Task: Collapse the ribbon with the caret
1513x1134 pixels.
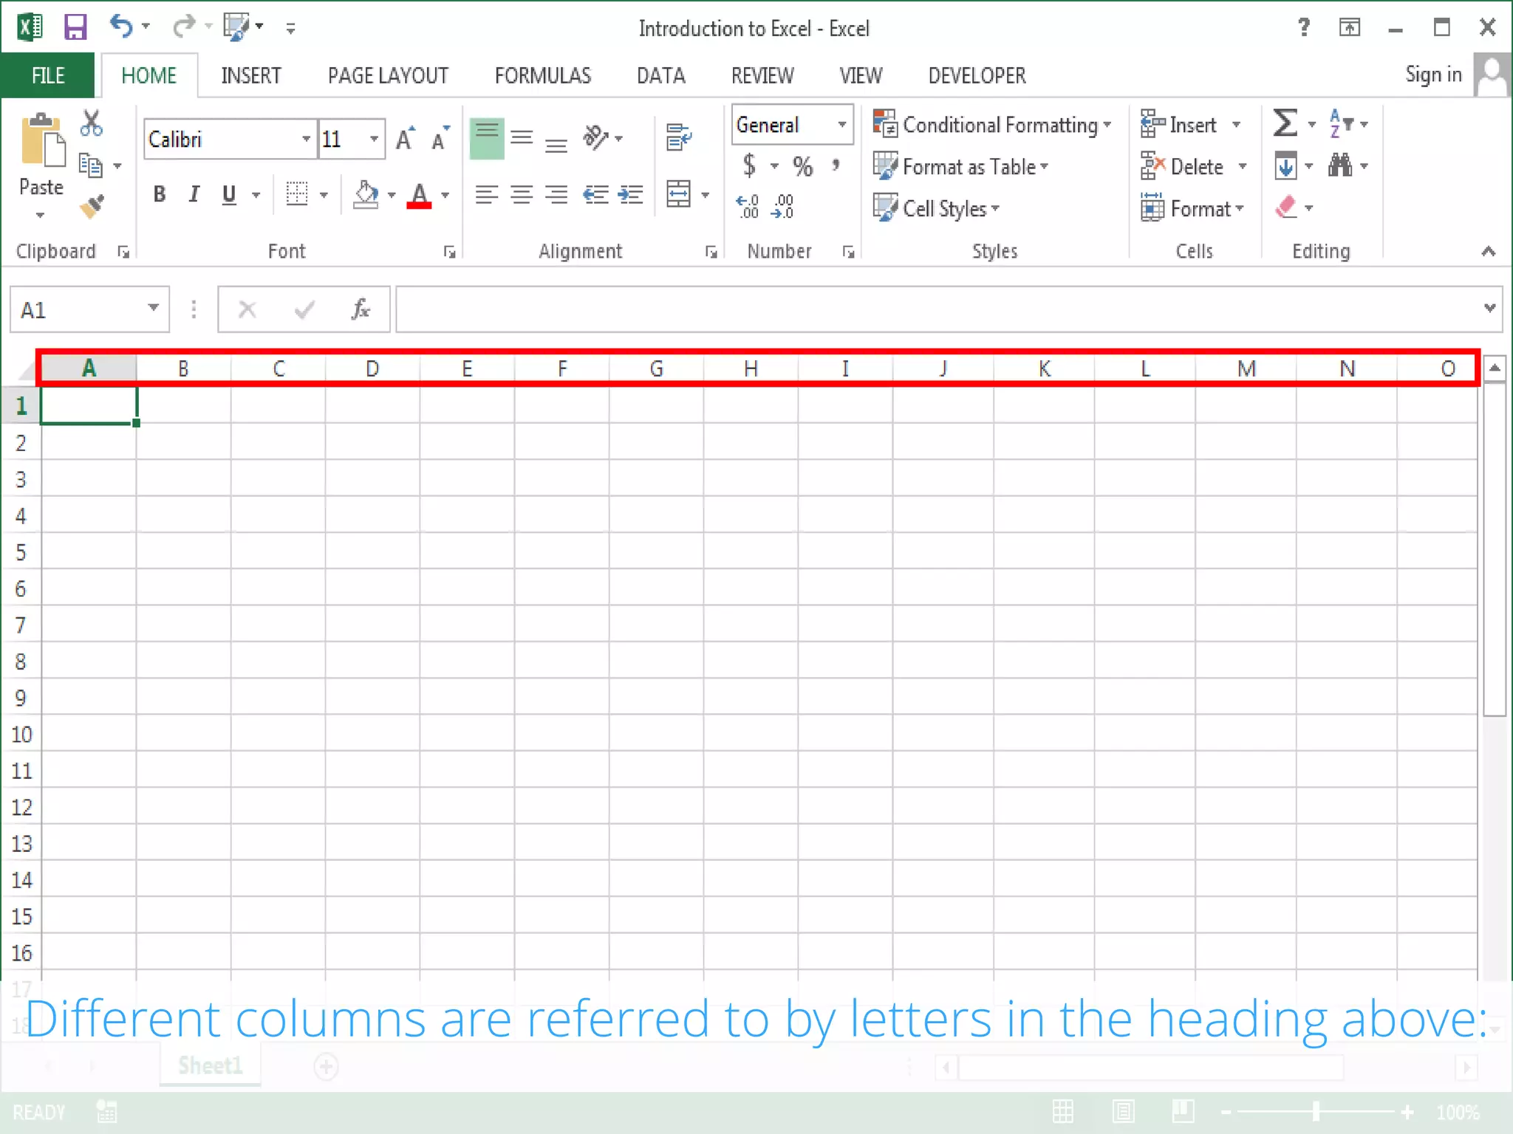Action: pos(1488,252)
